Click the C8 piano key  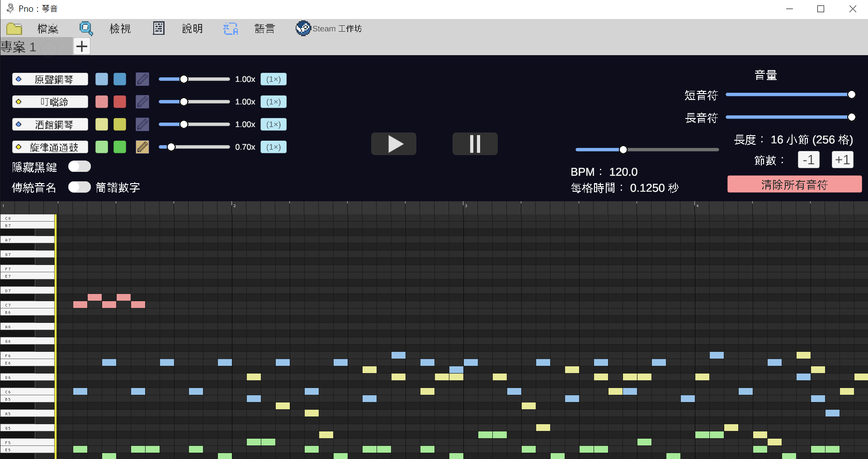tap(27, 218)
